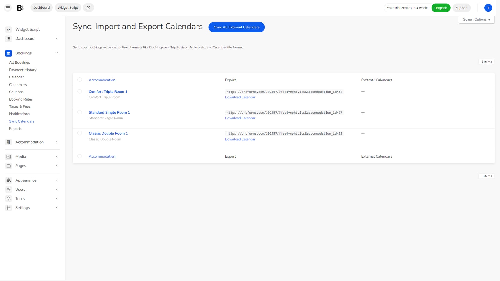This screenshot has height=281, width=500.
Task: Check the Standard Single Room 1 row checkbox
Action: click(80, 112)
